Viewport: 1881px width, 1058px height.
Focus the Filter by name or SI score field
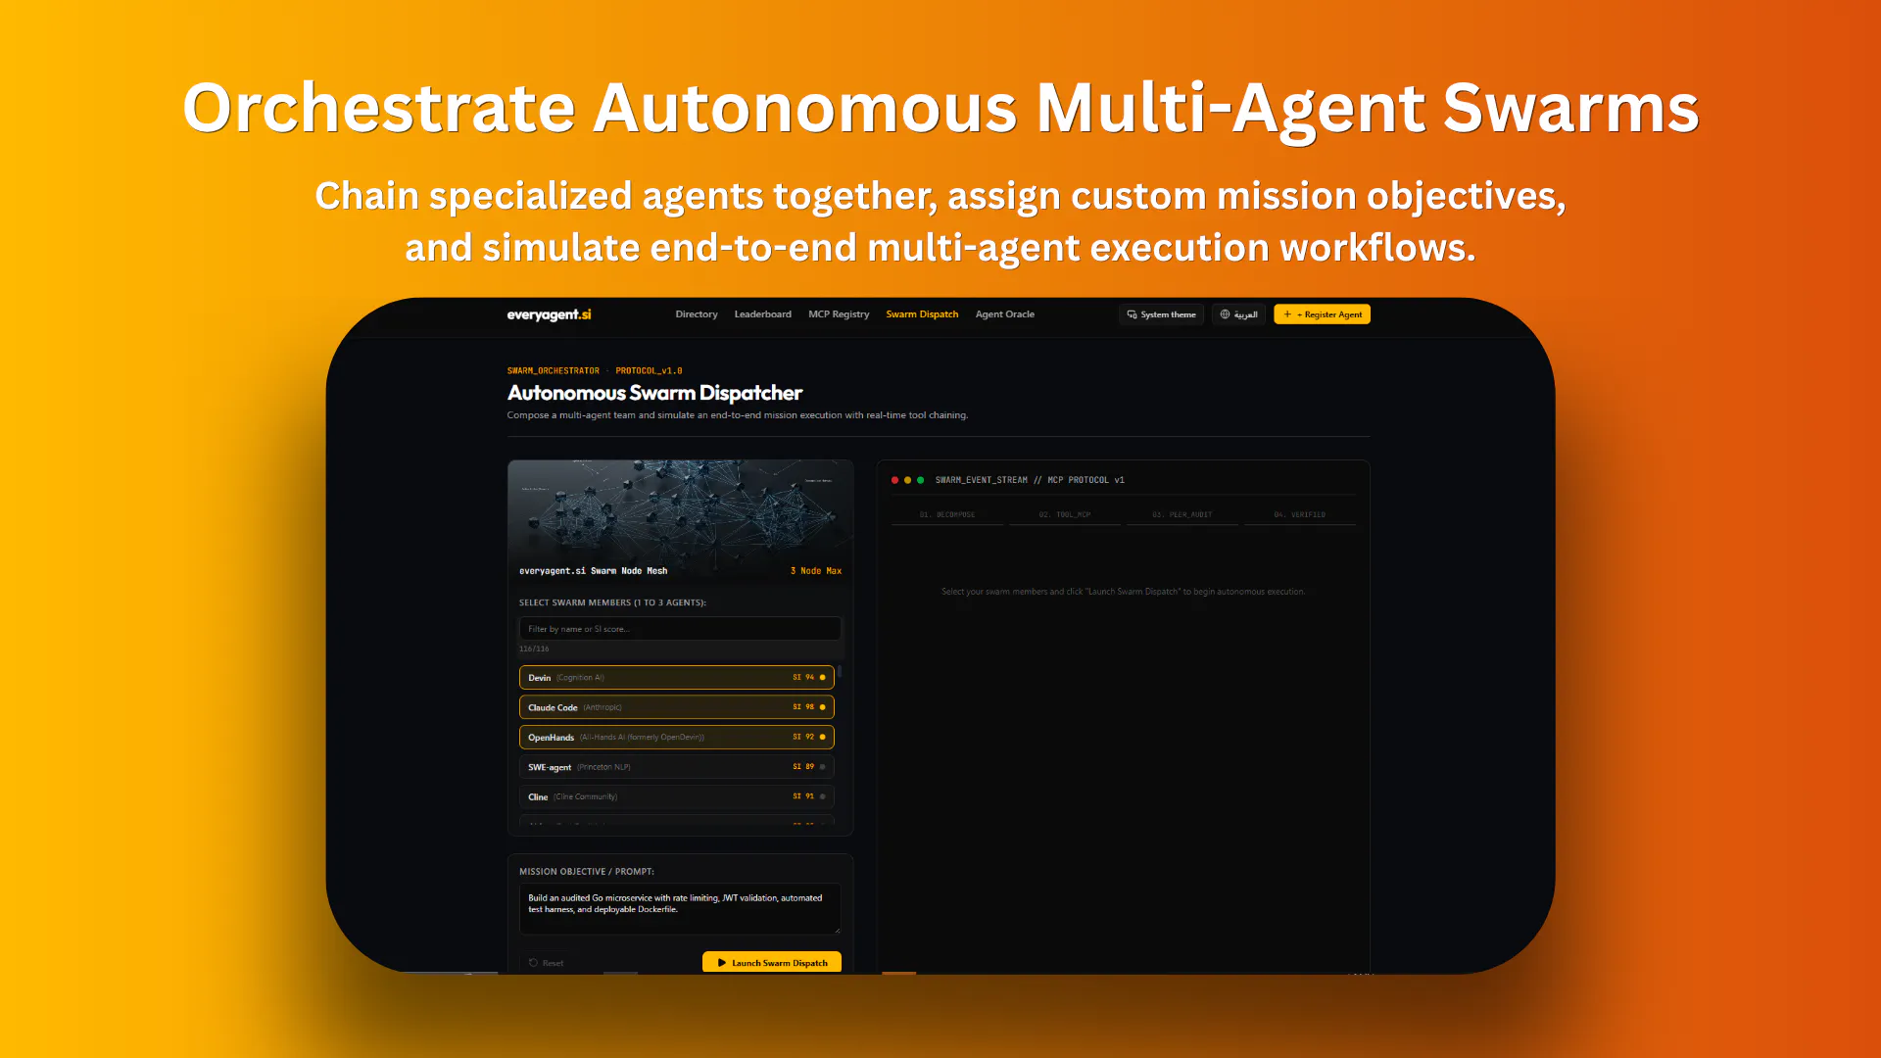pos(680,629)
